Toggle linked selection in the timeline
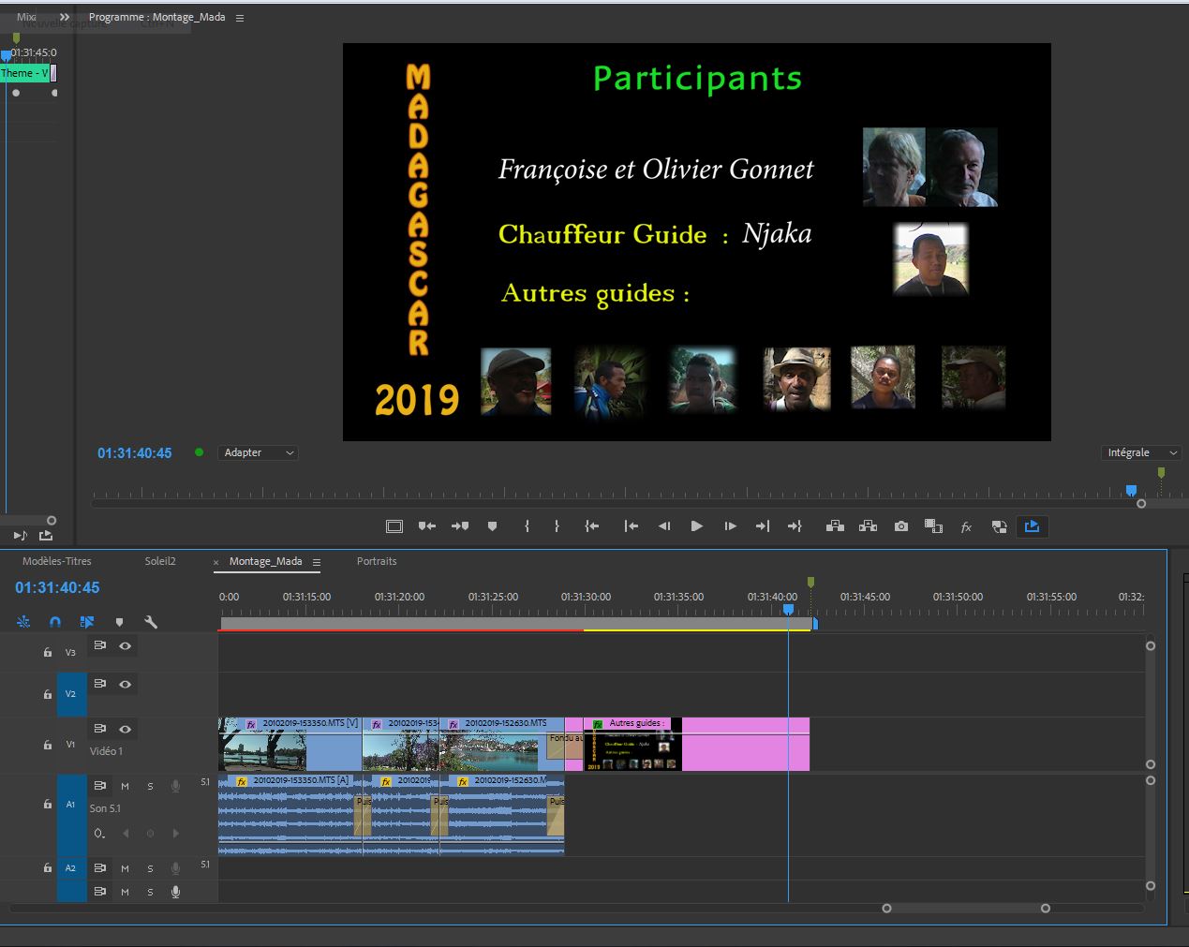1189x947 pixels. 87,622
